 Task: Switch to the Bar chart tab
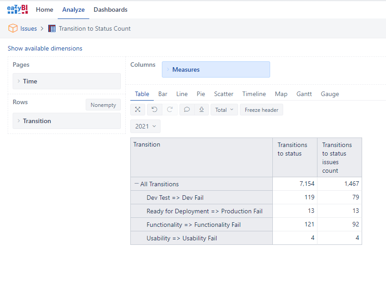tap(163, 94)
